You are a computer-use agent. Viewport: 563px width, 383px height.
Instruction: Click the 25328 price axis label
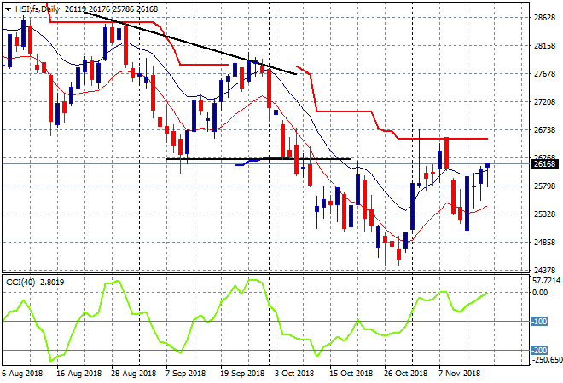pos(545,214)
